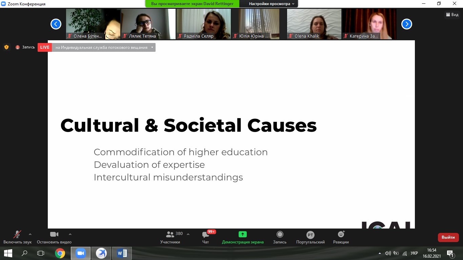This screenshot has width=463, height=260.
Task: Click the yellow encryption shield icon
Action: click(6, 47)
